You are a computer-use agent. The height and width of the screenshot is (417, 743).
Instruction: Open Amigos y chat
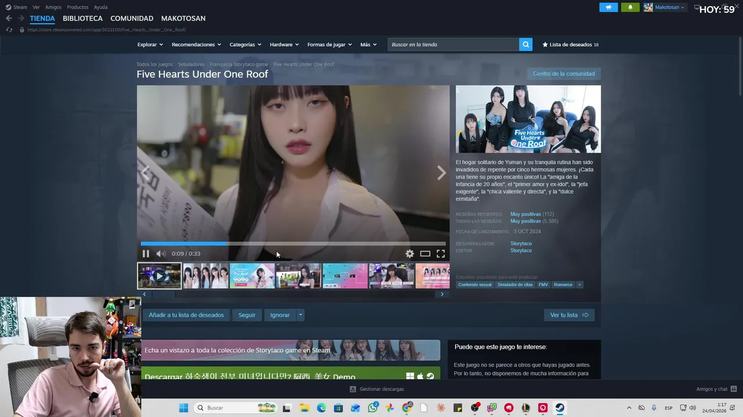coord(716,389)
